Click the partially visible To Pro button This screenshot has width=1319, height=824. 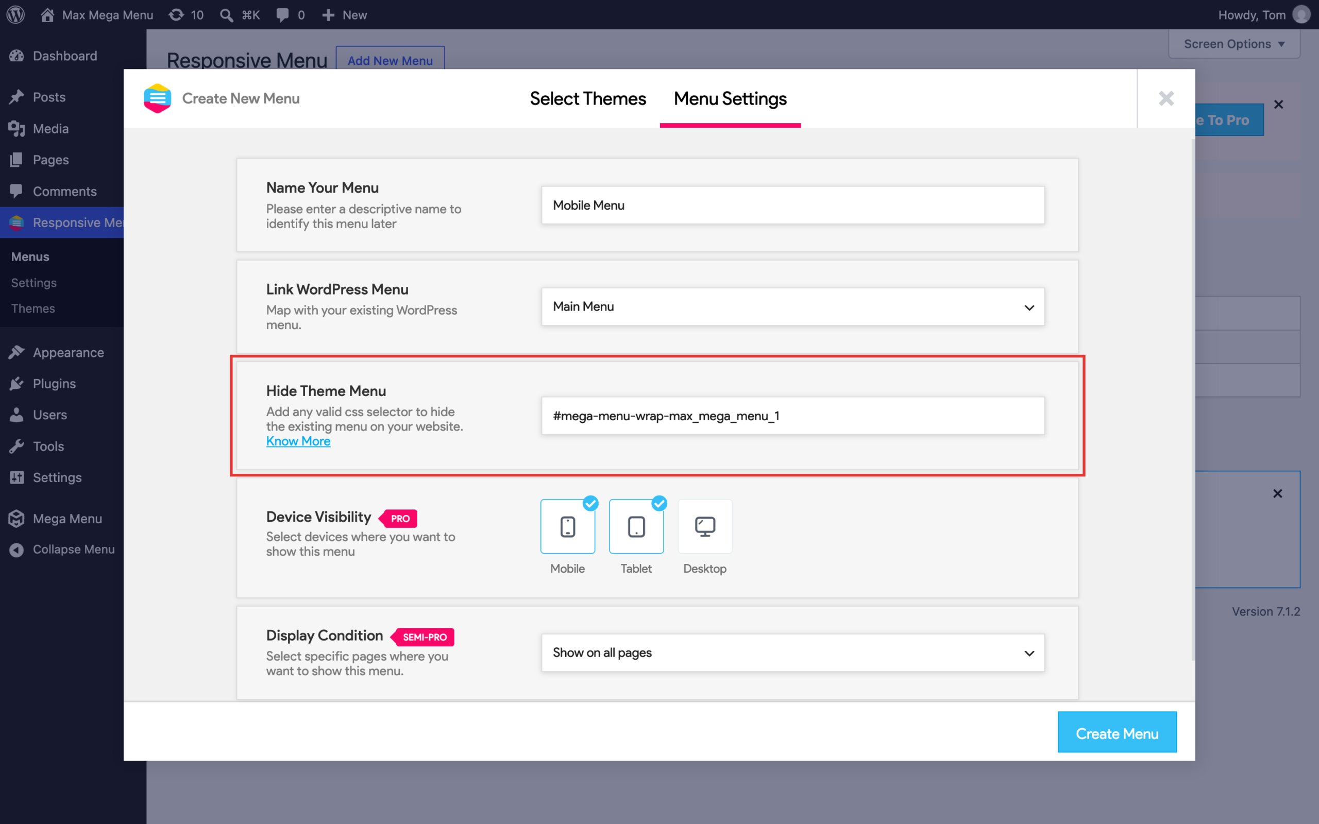(x=1229, y=120)
